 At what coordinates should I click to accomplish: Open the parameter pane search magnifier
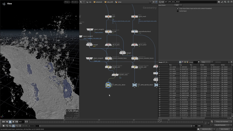point(225,2)
